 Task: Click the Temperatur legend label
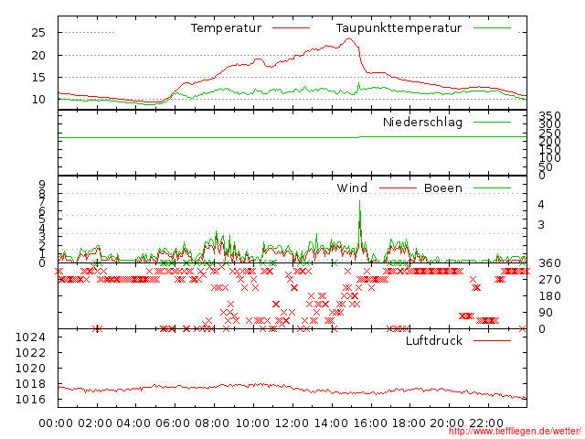click(x=226, y=28)
